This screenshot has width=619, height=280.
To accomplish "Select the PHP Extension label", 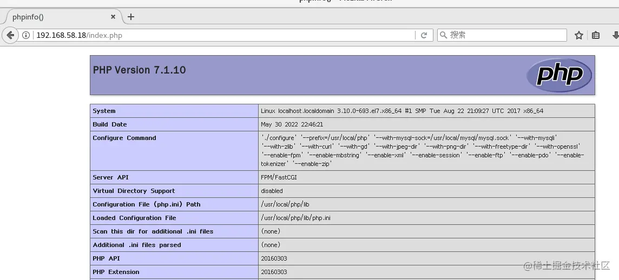I will coord(116,272).
